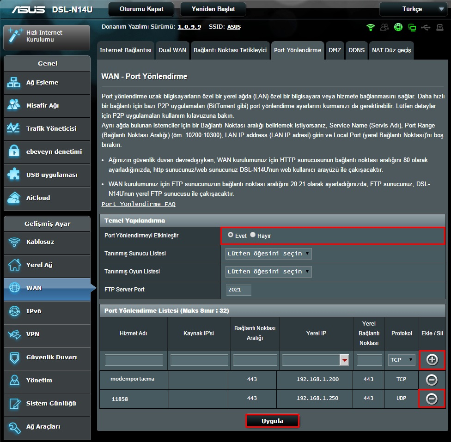Click the Yerel IP input field
This screenshot has width=451, height=442.
coord(311,360)
